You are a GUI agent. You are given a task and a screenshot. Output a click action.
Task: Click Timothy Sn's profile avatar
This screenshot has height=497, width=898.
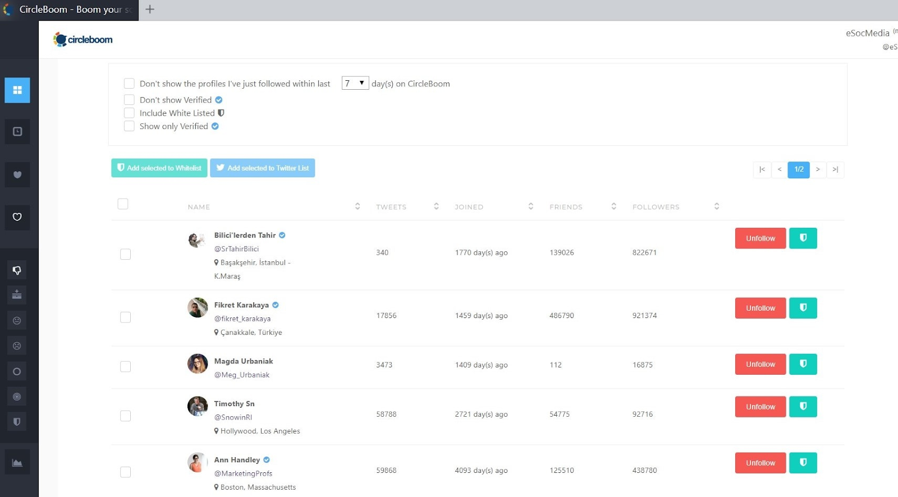coord(198,406)
